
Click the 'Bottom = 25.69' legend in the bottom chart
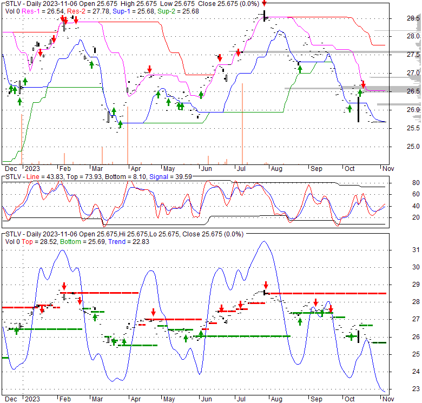point(83,242)
